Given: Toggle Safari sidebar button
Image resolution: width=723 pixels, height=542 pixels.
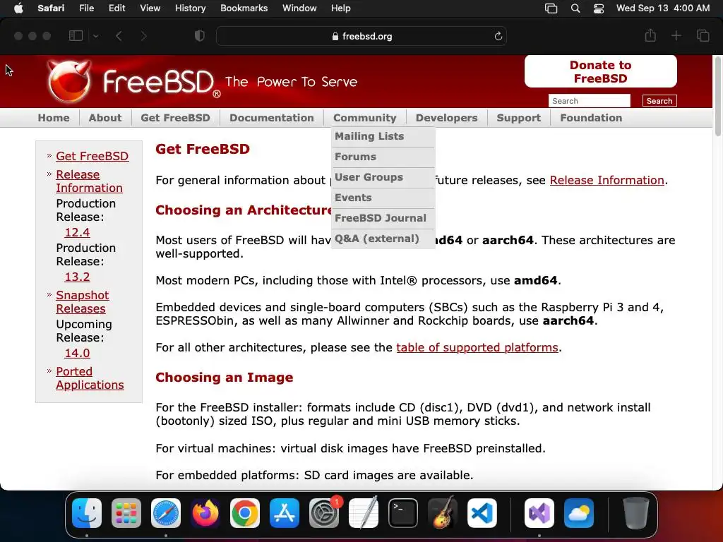Looking at the screenshot, I should 76,36.
